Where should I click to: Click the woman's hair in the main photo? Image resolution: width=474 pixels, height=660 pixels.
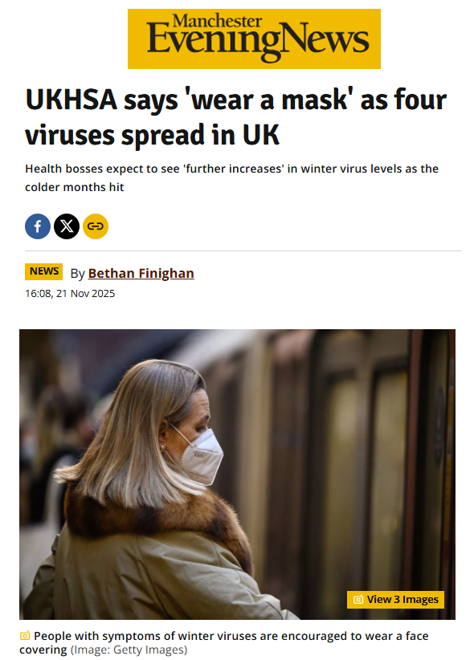pyautogui.click(x=126, y=438)
